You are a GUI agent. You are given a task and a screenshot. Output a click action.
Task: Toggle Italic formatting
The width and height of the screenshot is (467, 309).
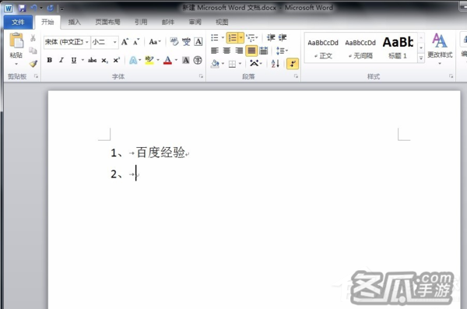pyautogui.click(x=61, y=60)
